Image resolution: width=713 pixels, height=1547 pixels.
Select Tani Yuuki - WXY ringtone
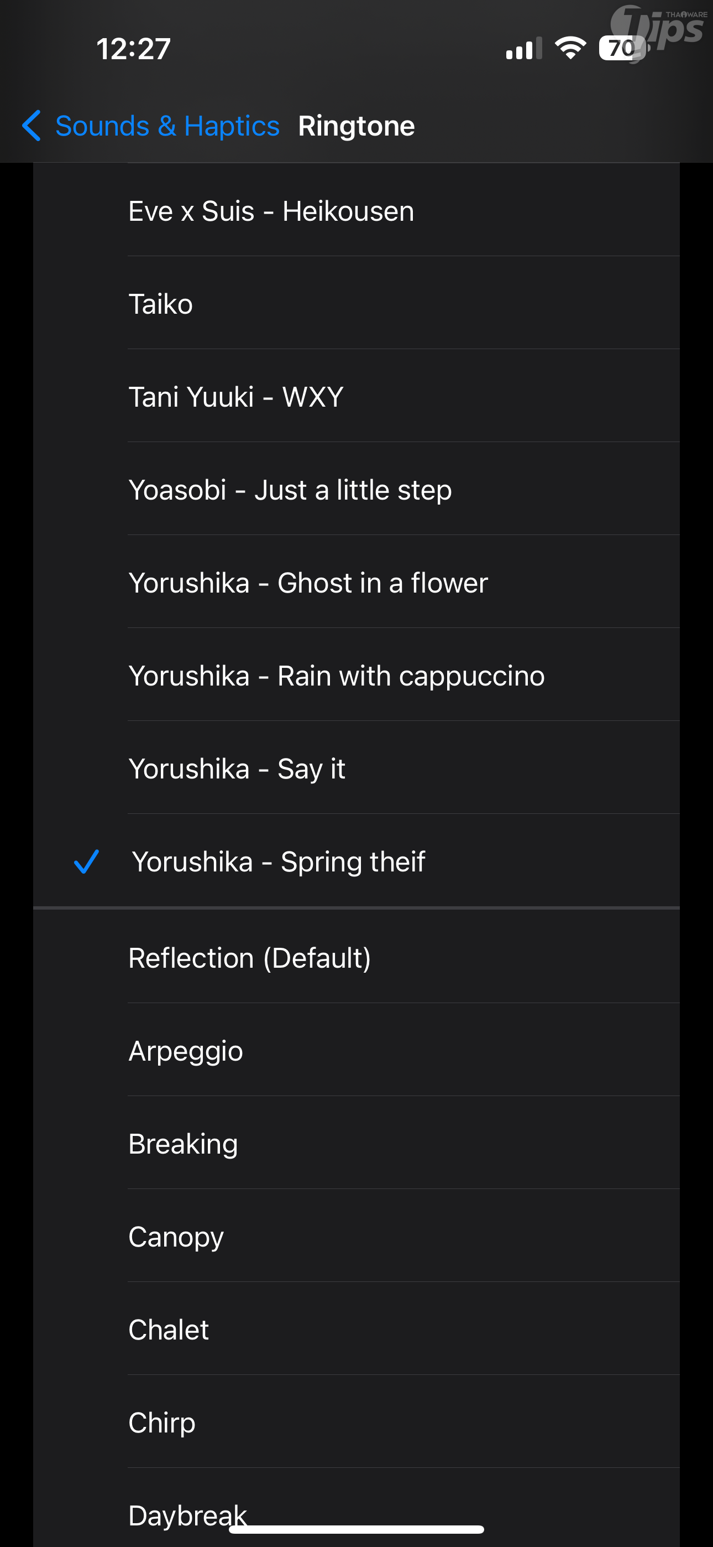click(236, 397)
